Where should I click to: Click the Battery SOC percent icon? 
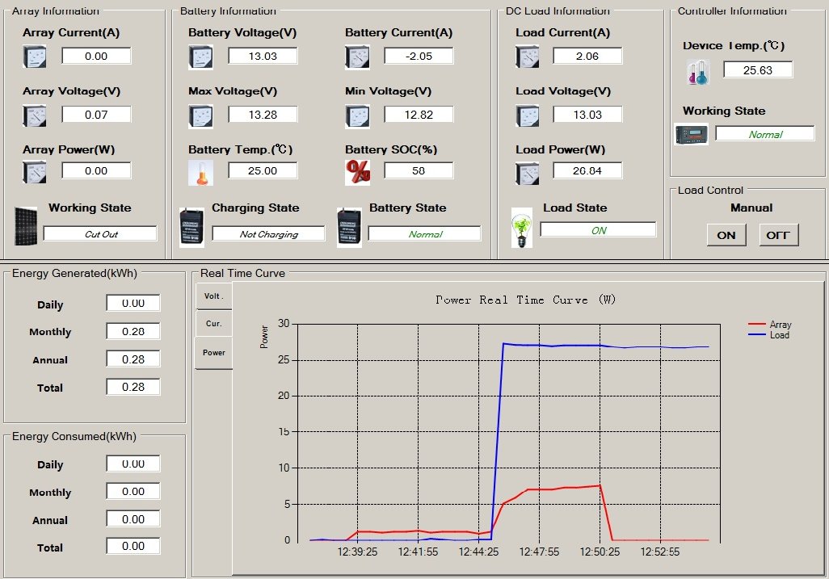[356, 171]
